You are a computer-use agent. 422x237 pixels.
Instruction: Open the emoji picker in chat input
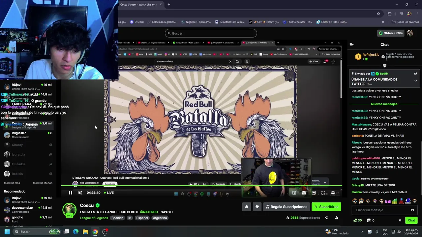(x=412, y=210)
